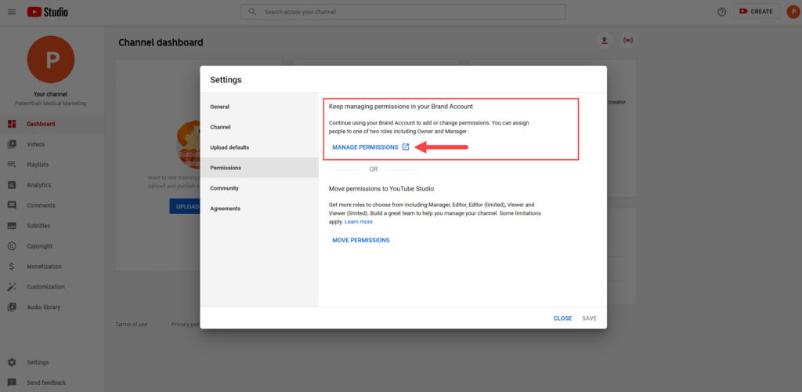802x392 pixels.
Task: Click 'Keep managing permissions in your Brand Account' heading
Action: tap(400, 107)
